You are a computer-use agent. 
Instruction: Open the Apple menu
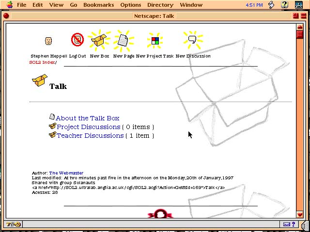tap(10, 4)
